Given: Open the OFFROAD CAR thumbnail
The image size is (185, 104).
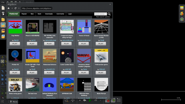Looking at the screenshot, I should [67, 84].
